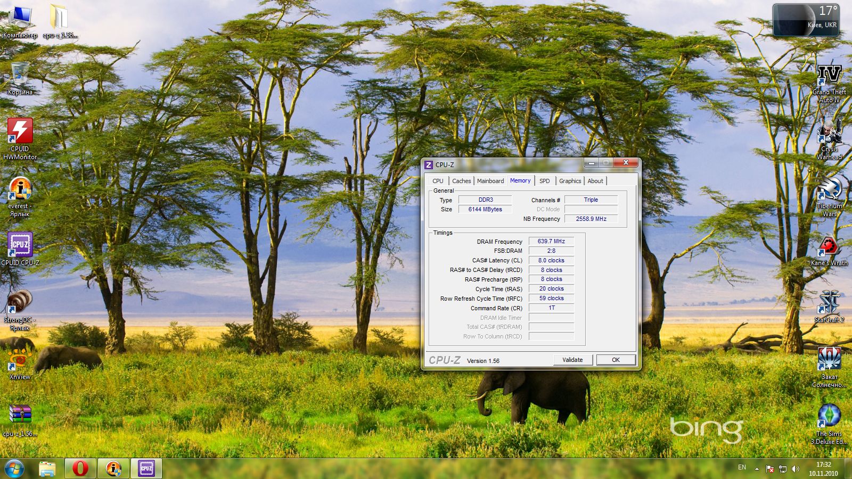Launch Crysis Warhead from the desktop
This screenshot has height=479, width=852.
coord(829,132)
